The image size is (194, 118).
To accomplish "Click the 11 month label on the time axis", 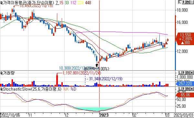I will [30, 115].
